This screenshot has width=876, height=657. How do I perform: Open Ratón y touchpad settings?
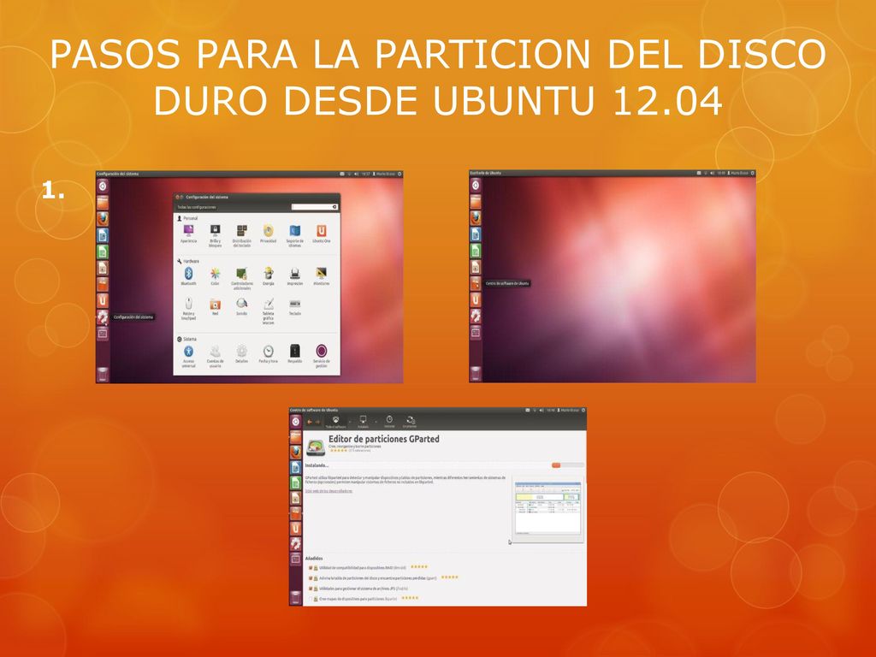189,308
